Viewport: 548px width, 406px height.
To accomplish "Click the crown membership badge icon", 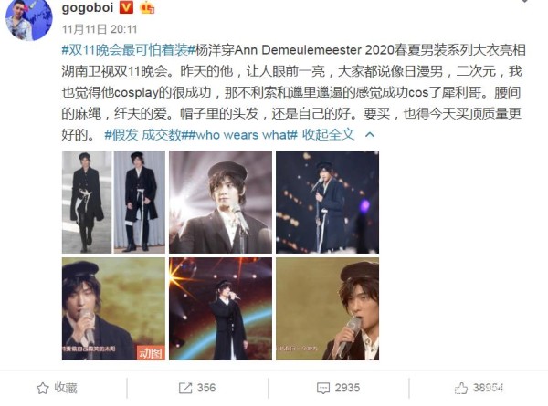I will pos(147,7).
